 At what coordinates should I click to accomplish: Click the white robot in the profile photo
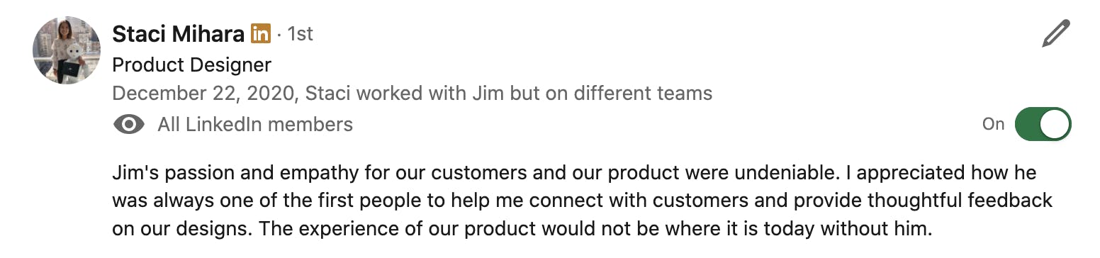pyautogui.click(x=74, y=60)
